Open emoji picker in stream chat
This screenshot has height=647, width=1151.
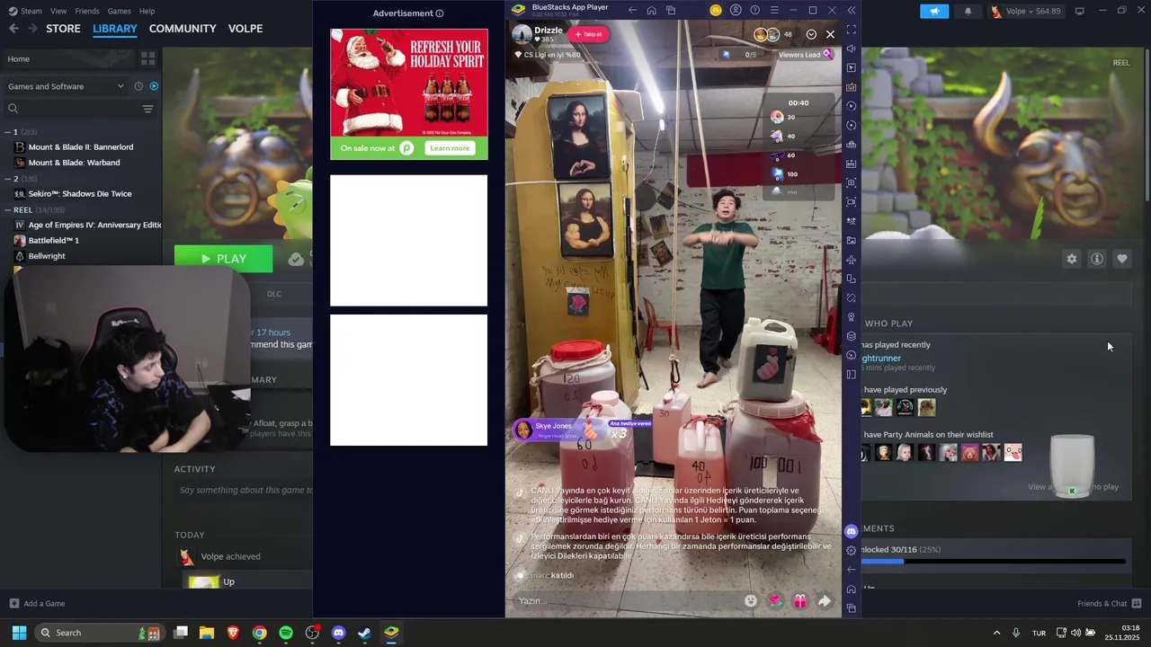click(x=751, y=601)
